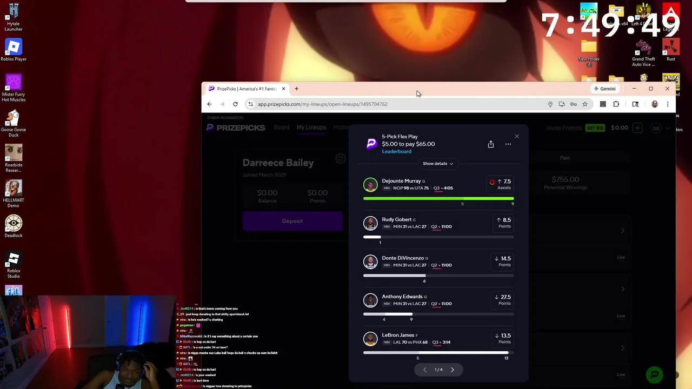
Task: Click Dejounte Murray green progress bar
Action: [438, 198]
